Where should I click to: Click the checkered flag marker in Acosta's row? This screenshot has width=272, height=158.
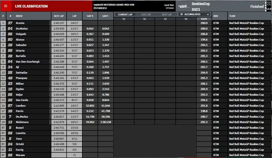click(50, 23)
